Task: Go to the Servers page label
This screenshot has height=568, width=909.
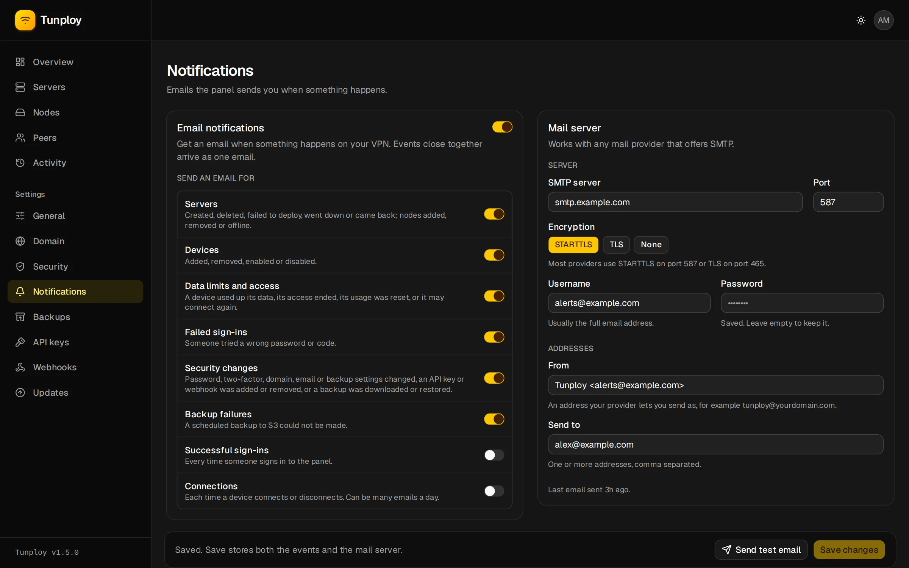Action: pyautogui.click(x=49, y=87)
